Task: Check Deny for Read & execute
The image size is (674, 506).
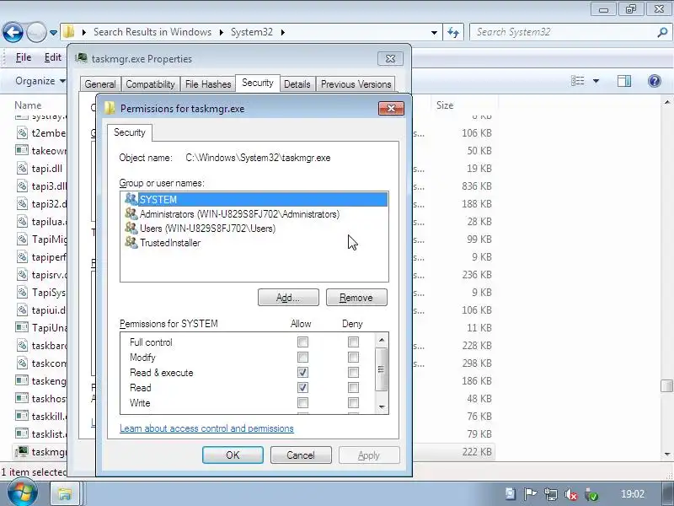Action: [353, 372]
